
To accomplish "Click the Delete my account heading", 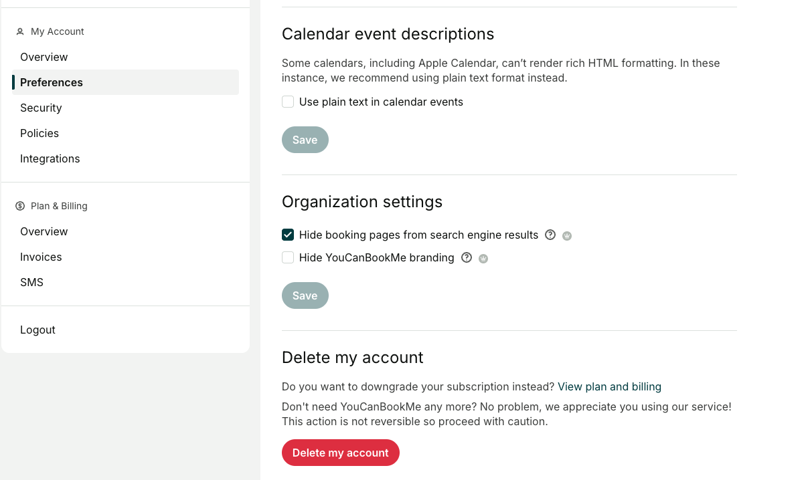I will (353, 358).
